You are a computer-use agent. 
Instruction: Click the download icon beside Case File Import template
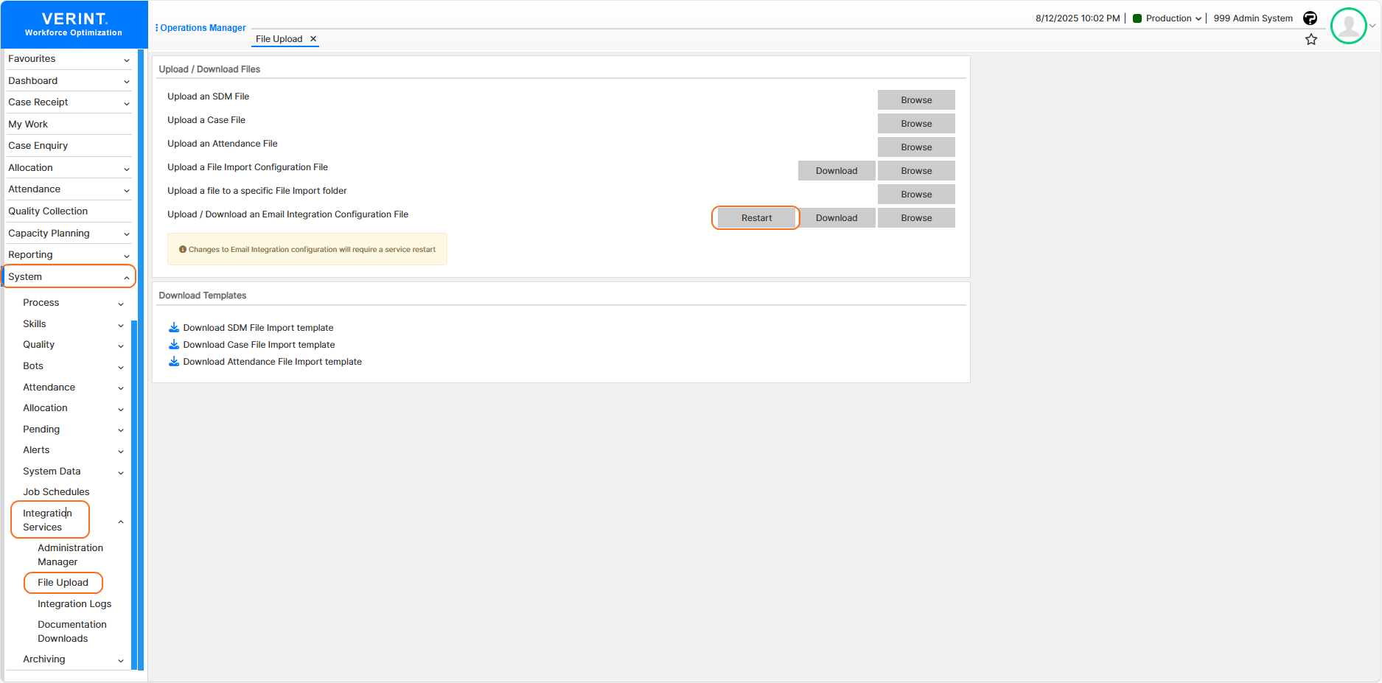click(x=174, y=344)
